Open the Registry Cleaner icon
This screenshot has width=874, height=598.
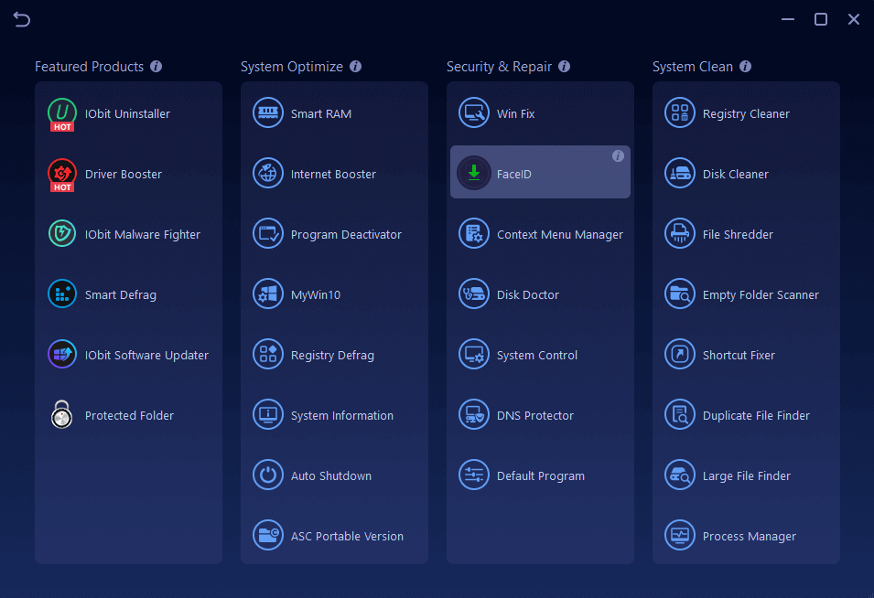[680, 113]
